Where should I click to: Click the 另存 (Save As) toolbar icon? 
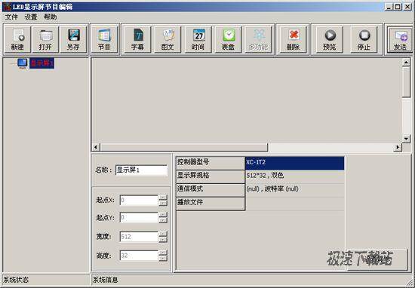[x=73, y=39]
